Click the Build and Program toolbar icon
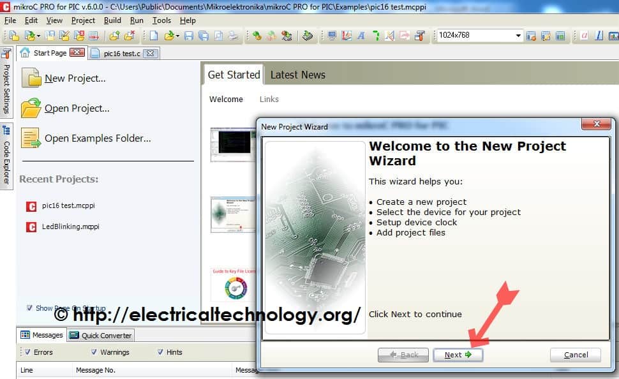The width and height of the screenshot is (619, 379). 287,36
